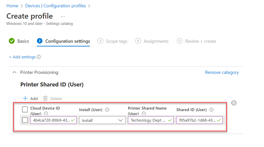Tick the printer row checkbox
The image size is (264, 147).
[x=25, y=120]
